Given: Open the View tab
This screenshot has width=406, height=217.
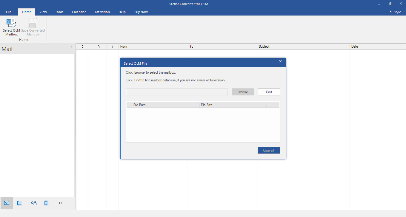Looking at the screenshot, I should [x=43, y=12].
